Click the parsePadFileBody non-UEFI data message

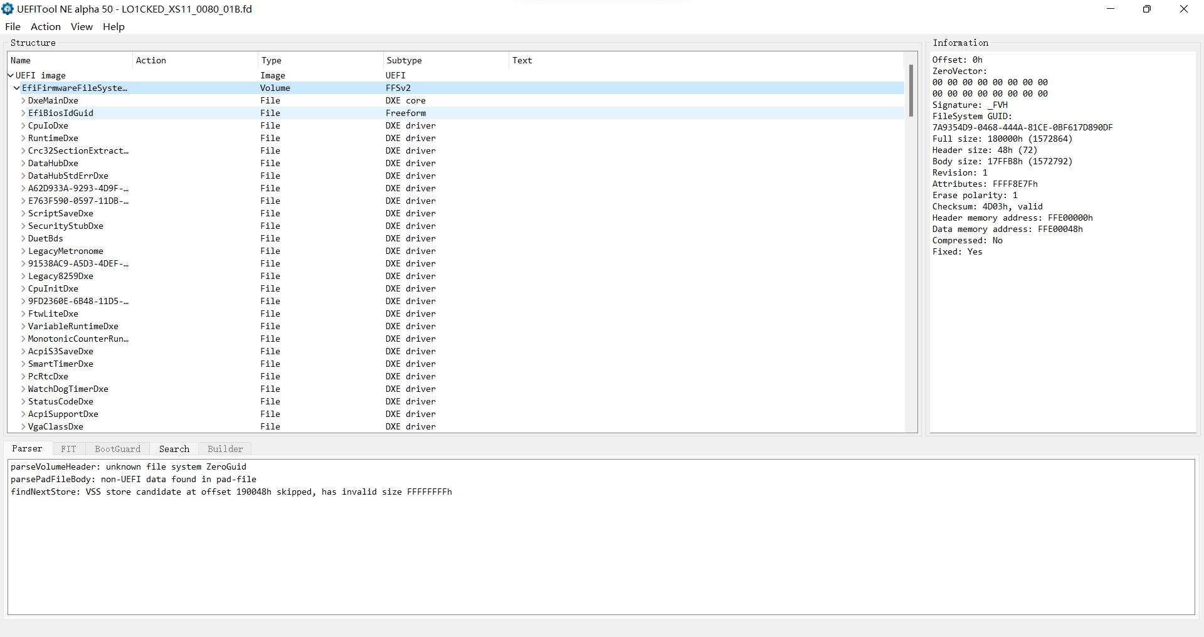pos(134,479)
